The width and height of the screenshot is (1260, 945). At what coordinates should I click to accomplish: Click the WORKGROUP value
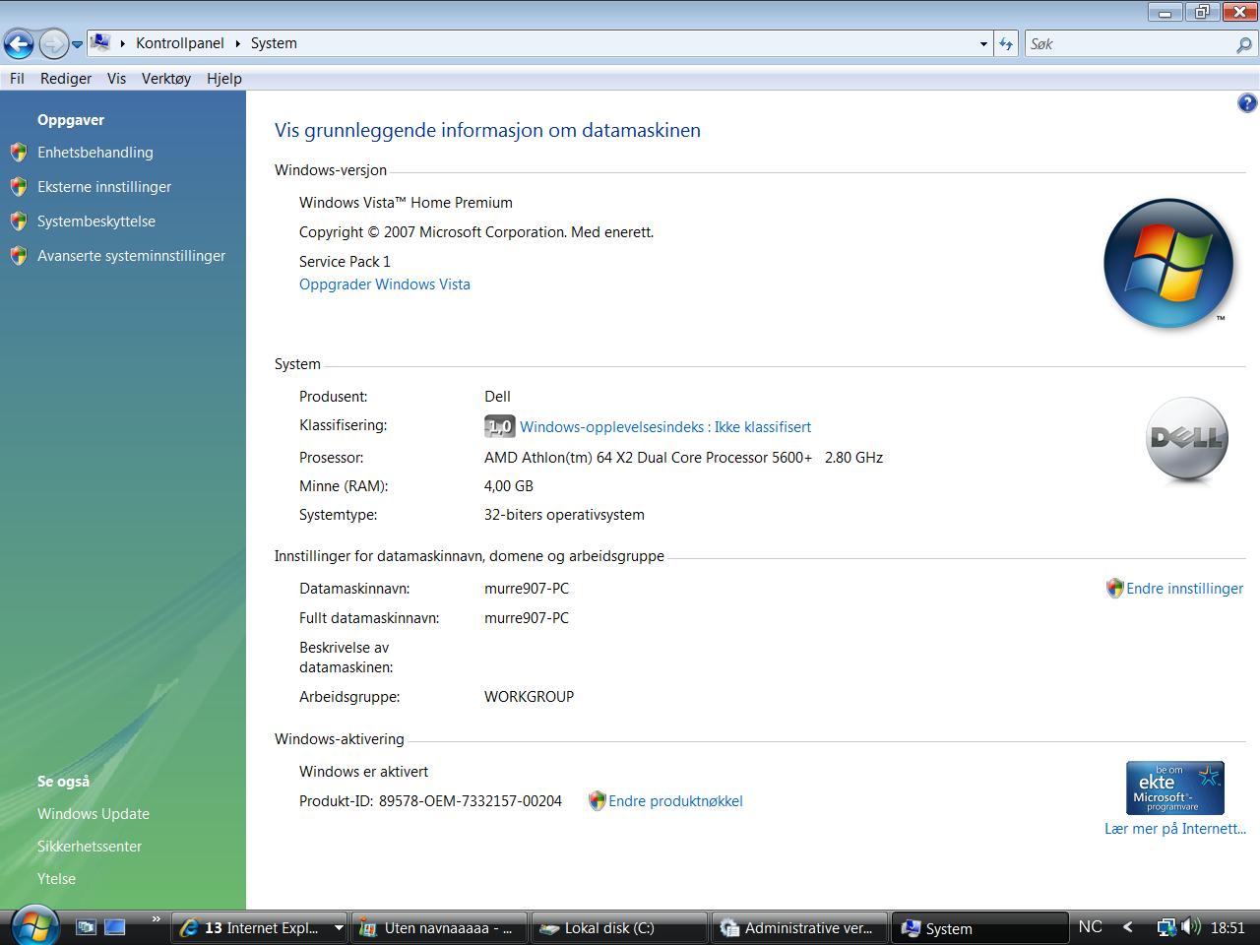pyautogui.click(x=529, y=697)
